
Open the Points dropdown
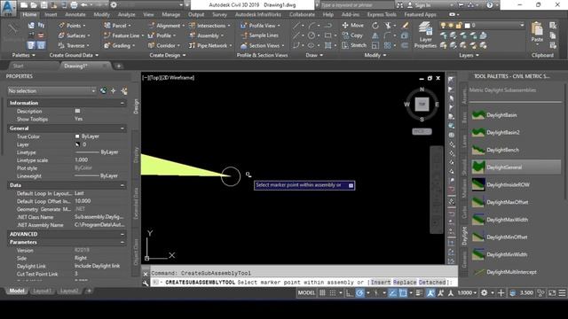pos(72,26)
